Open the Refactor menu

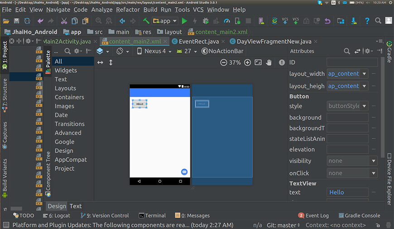[x=128, y=10]
